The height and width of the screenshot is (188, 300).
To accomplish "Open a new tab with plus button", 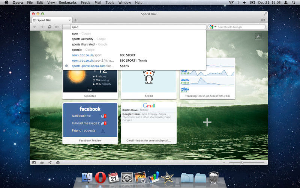I will click(x=75, y=20).
